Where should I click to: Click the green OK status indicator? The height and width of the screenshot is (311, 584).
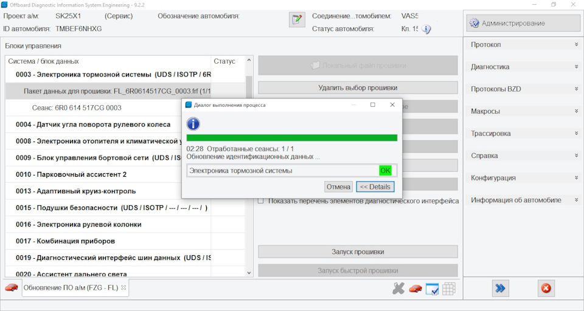click(385, 171)
